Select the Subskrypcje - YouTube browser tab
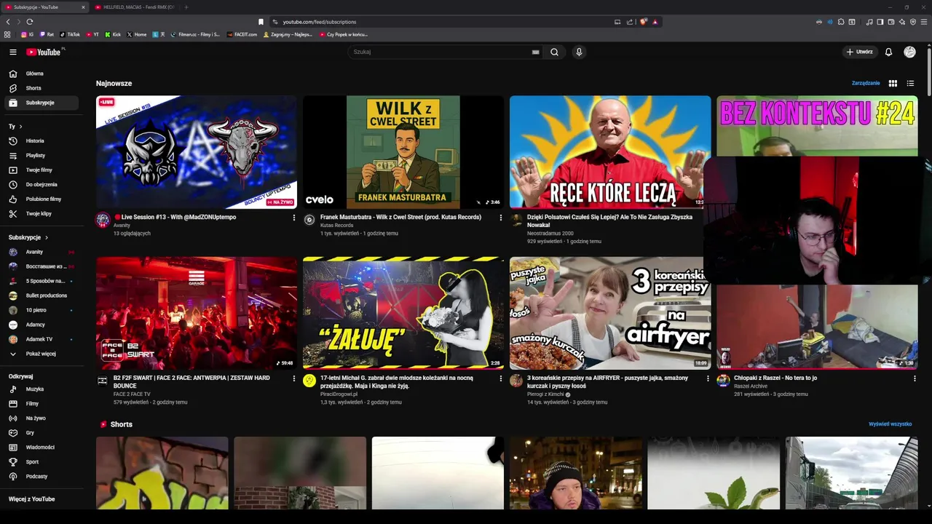The height and width of the screenshot is (524, 932). 45,7
